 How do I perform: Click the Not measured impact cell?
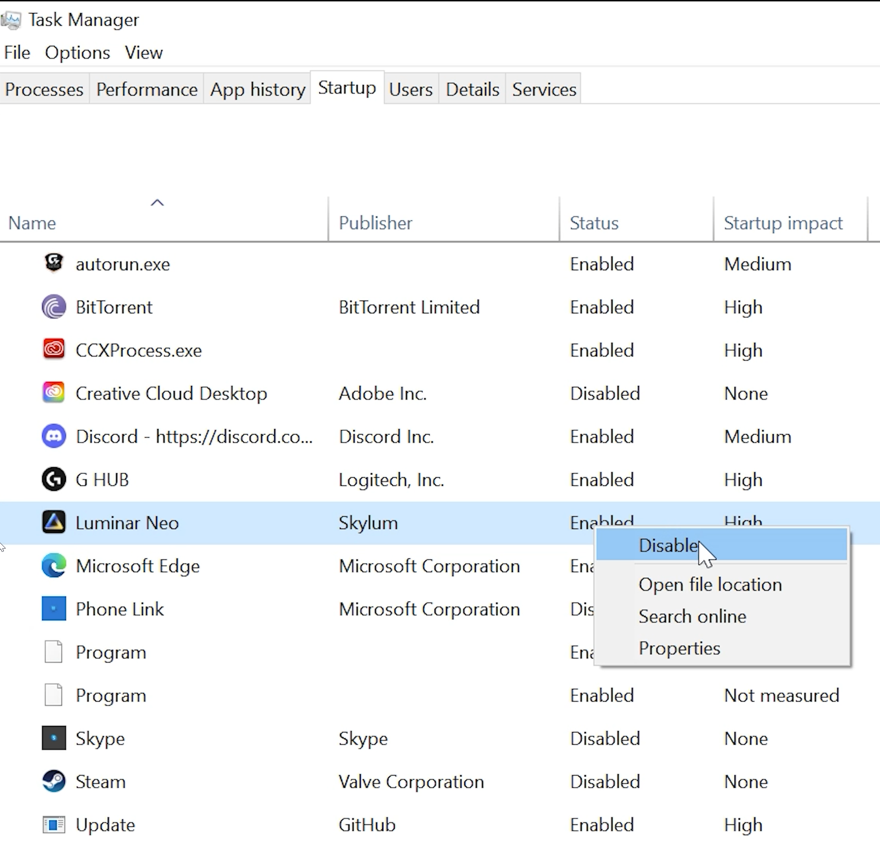click(781, 695)
